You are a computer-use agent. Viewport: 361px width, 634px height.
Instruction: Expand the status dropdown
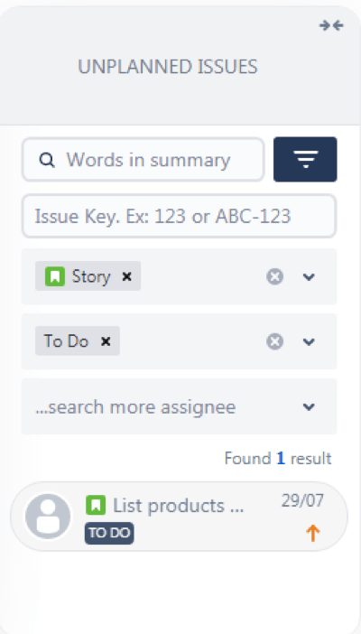click(x=309, y=342)
